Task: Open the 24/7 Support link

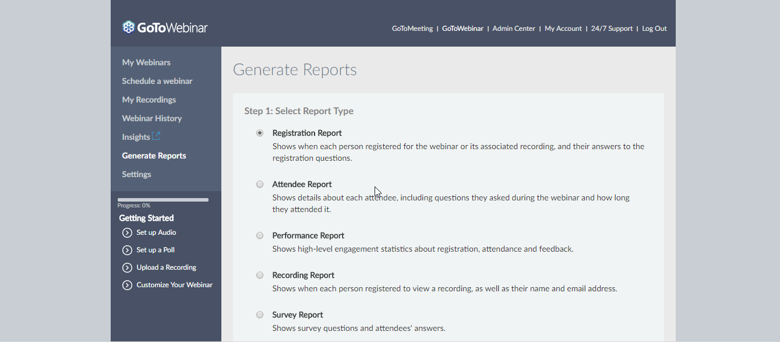Action: [611, 29]
